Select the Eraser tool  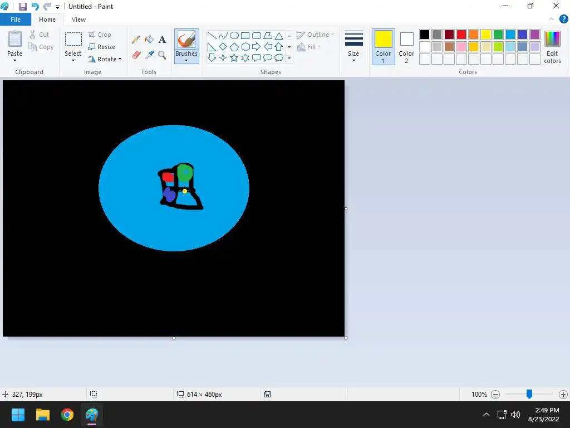pos(136,55)
